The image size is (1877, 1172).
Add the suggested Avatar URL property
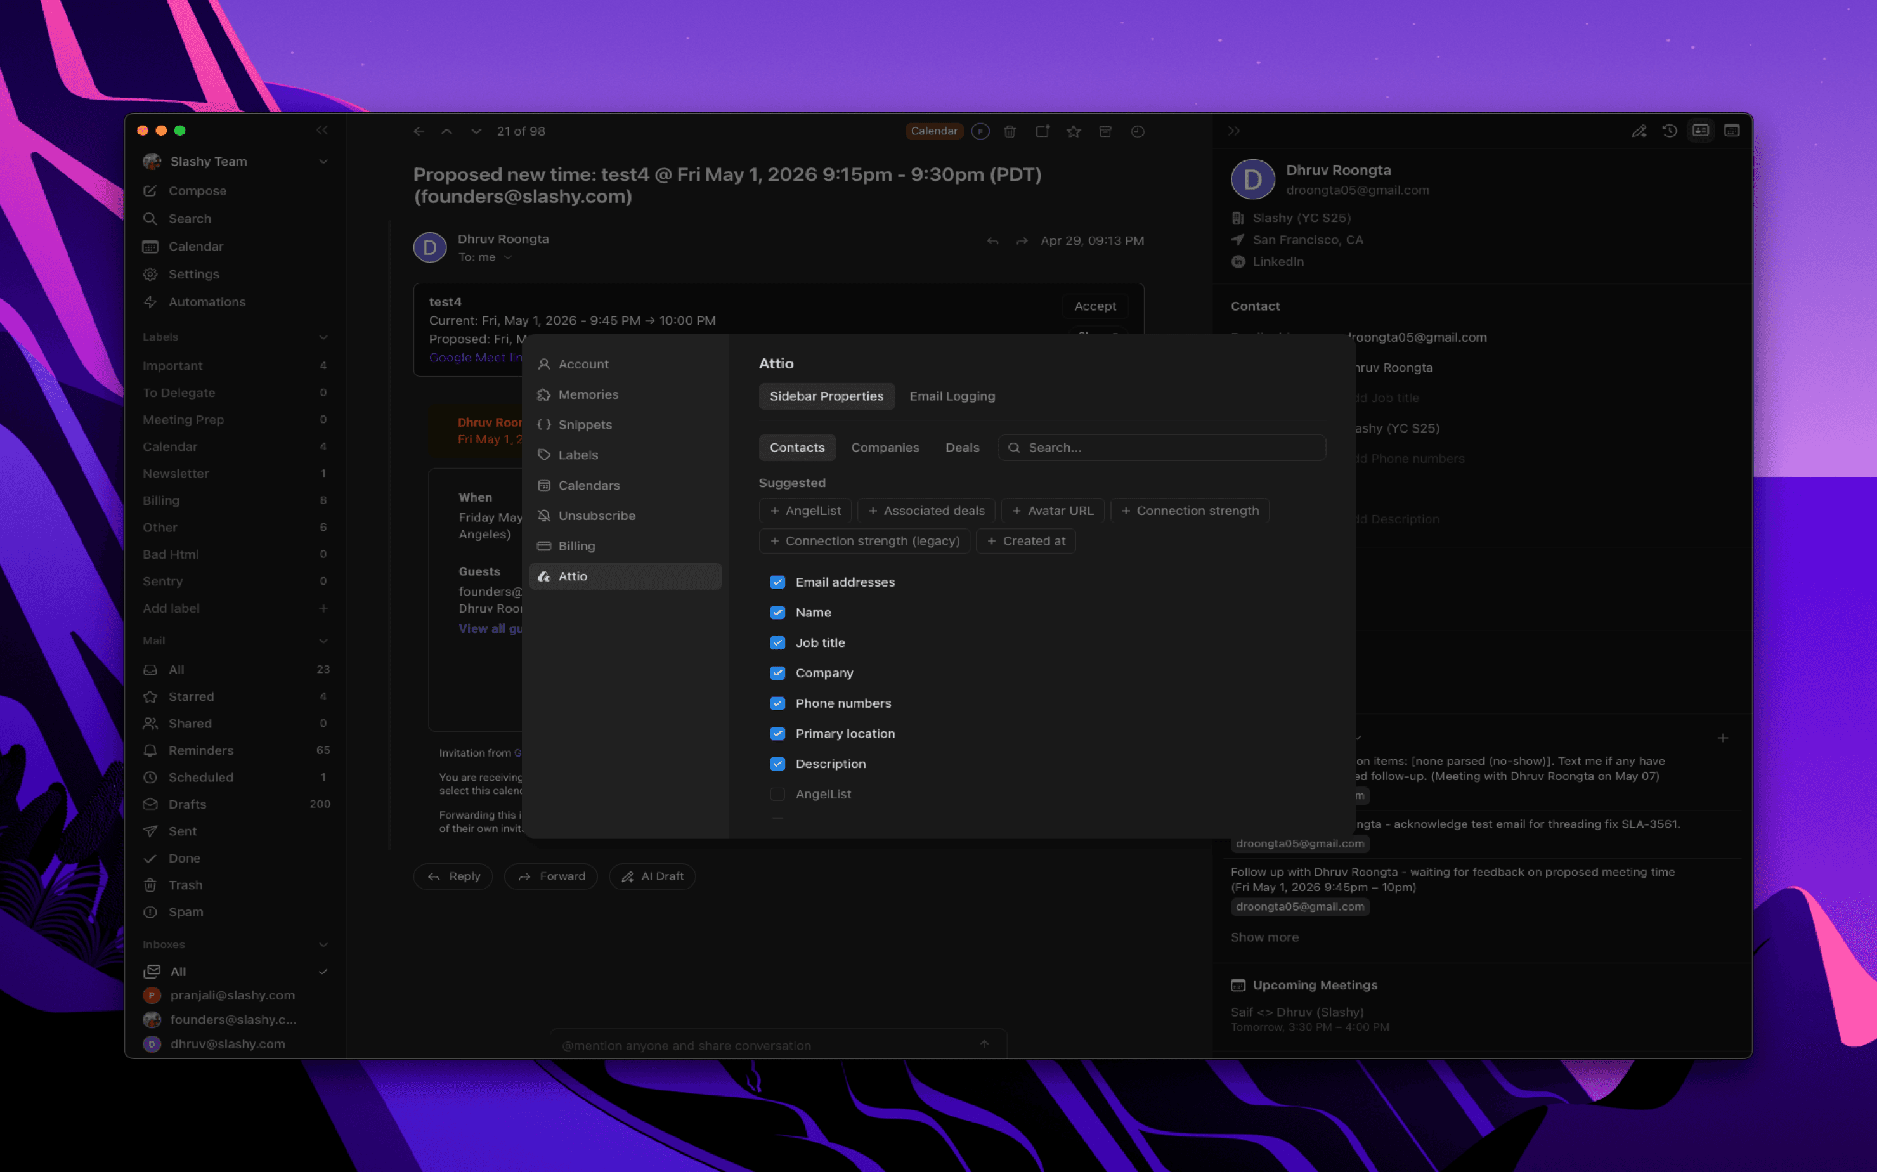[x=1053, y=511]
